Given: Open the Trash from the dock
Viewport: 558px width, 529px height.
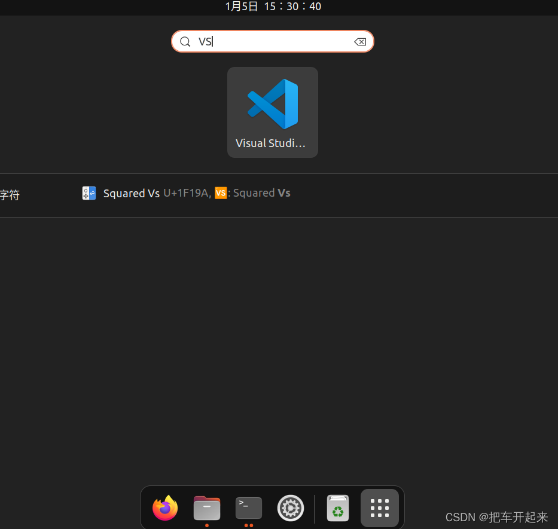Looking at the screenshot, I should [x=338, y=508].
